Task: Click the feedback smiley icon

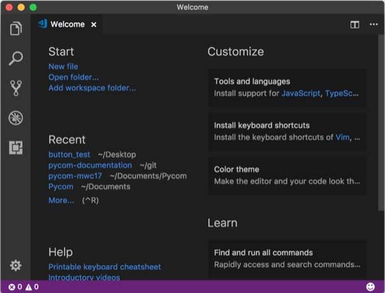Action: [370, 286]
